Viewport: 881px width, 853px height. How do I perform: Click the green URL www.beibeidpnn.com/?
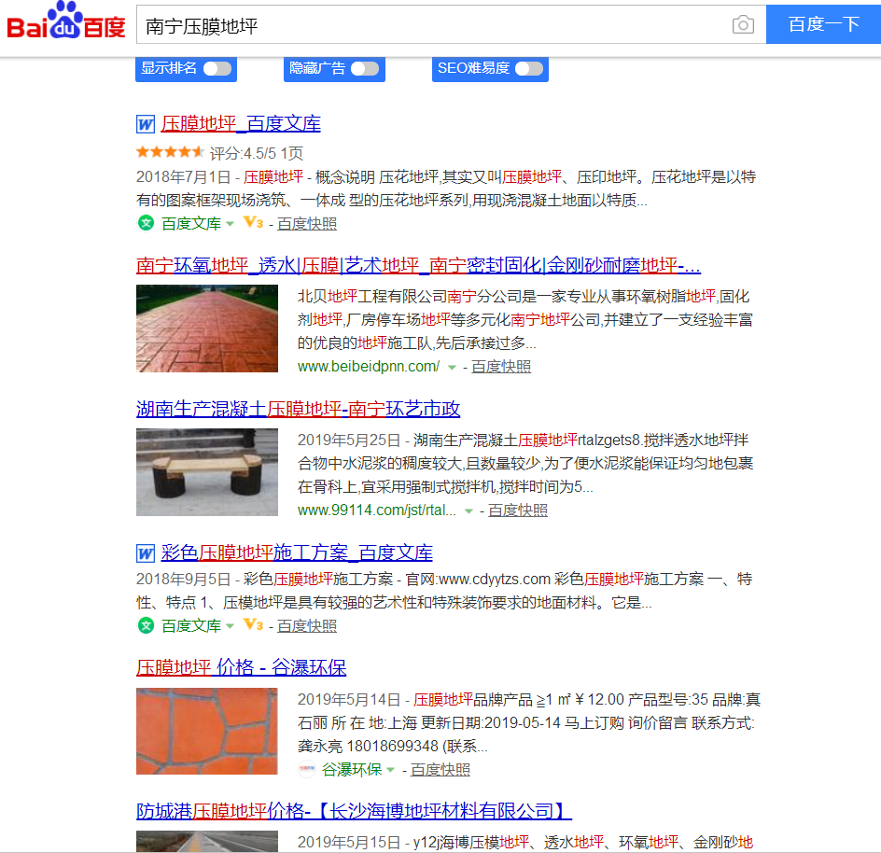(x=369, y=367)
